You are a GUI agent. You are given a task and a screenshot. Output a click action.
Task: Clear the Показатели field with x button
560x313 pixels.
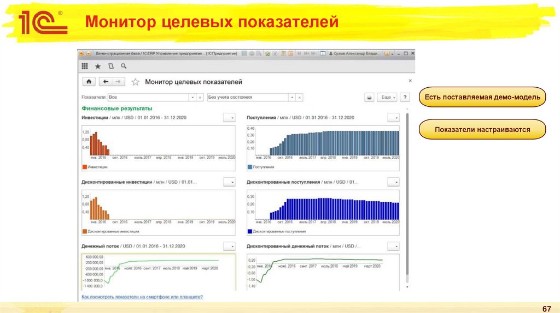tap(200, 97)
